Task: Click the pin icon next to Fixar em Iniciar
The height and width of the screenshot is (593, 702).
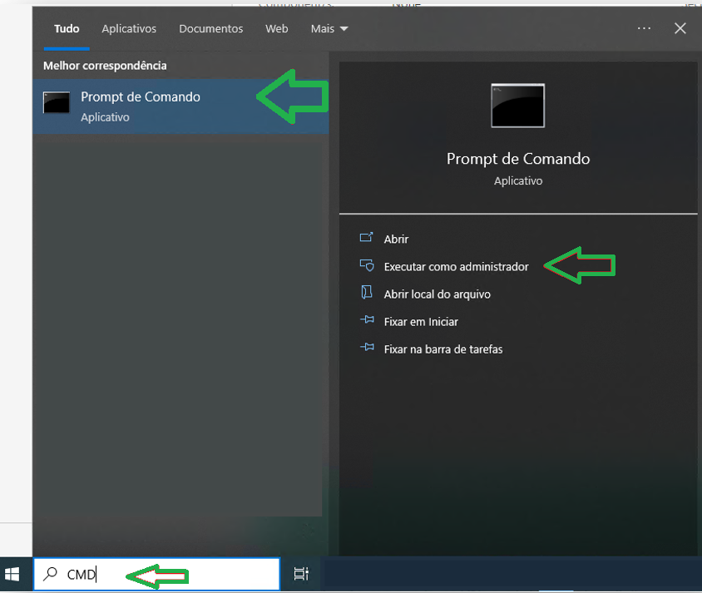Action: tap(367, 320)
